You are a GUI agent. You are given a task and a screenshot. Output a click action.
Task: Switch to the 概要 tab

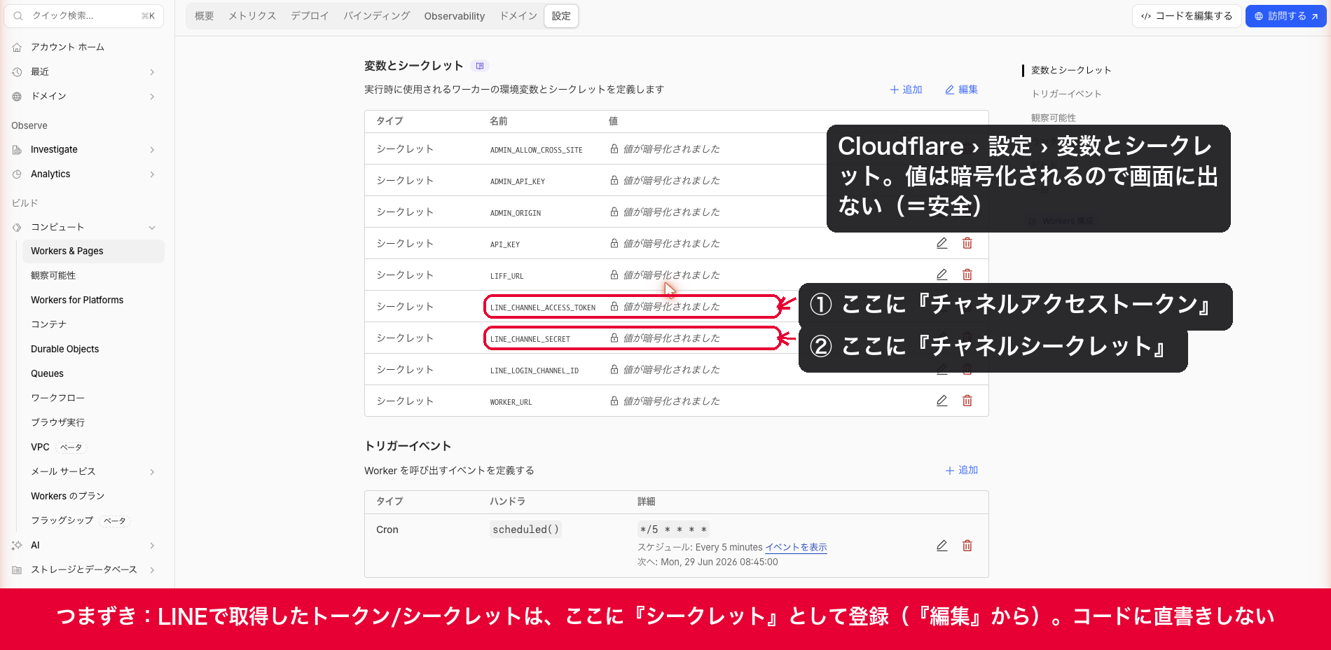(204, 16)
